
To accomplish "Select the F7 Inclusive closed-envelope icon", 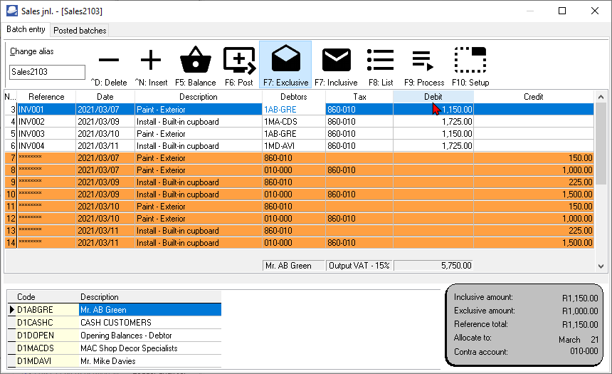I will [337, 60].
